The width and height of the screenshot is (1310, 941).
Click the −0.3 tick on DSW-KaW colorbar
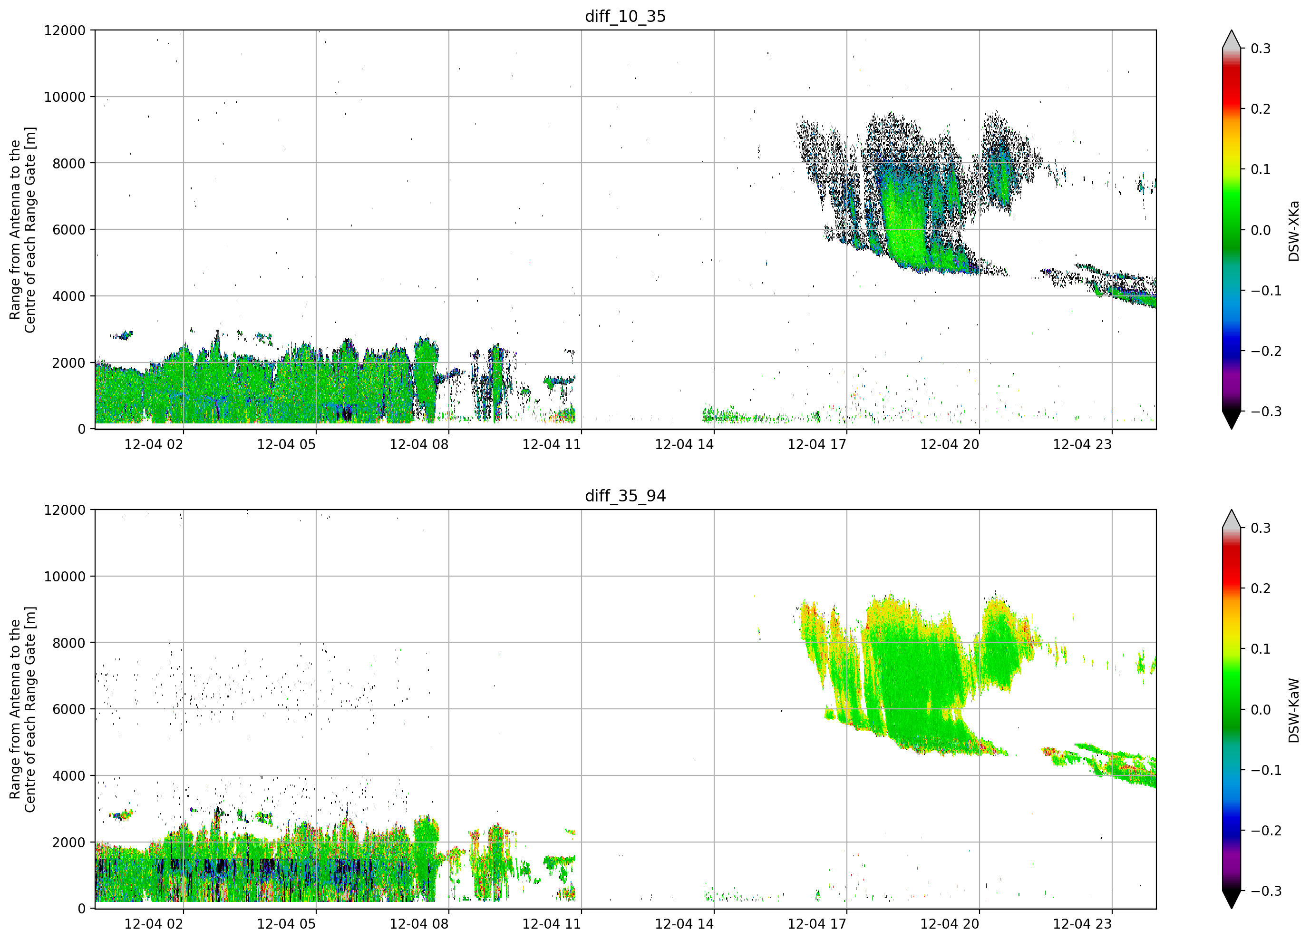click(1266, 892)
